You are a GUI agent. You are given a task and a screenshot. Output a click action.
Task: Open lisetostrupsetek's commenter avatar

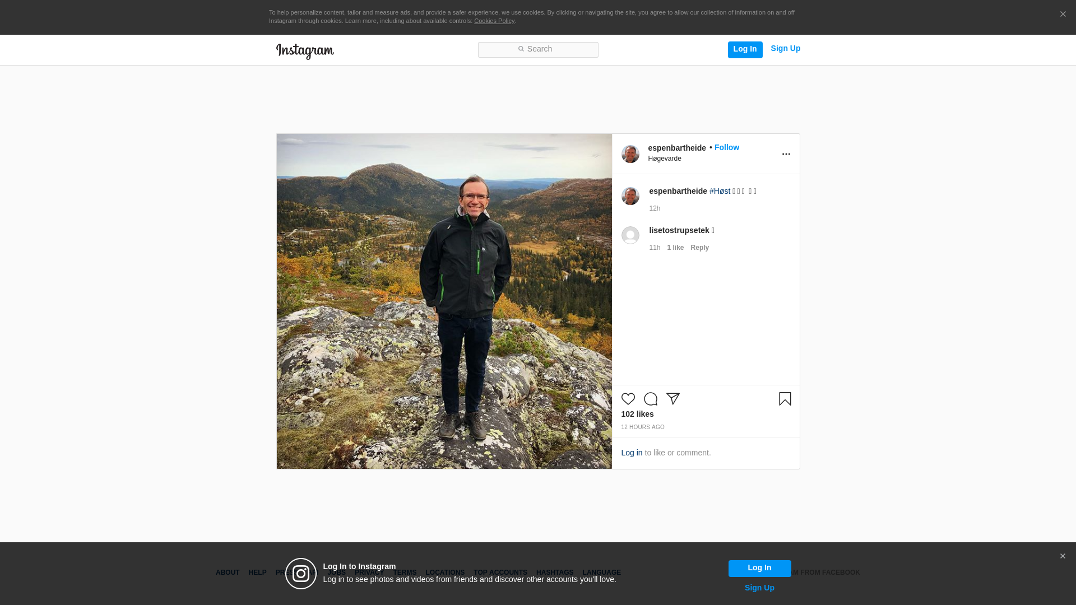pyautogui.click(x=630, y=235)
